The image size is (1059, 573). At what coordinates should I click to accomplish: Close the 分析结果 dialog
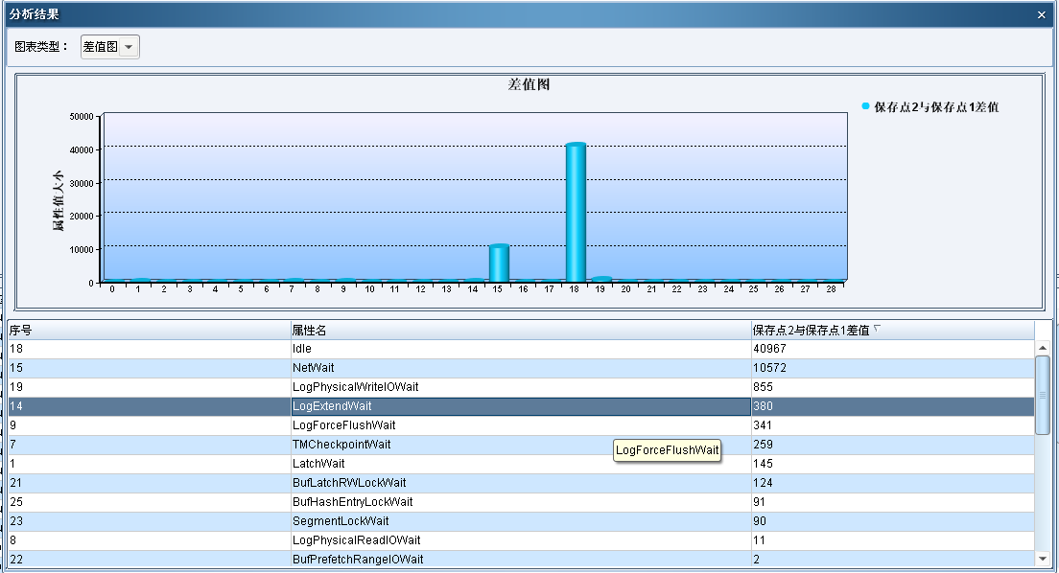coord(1042,15)
